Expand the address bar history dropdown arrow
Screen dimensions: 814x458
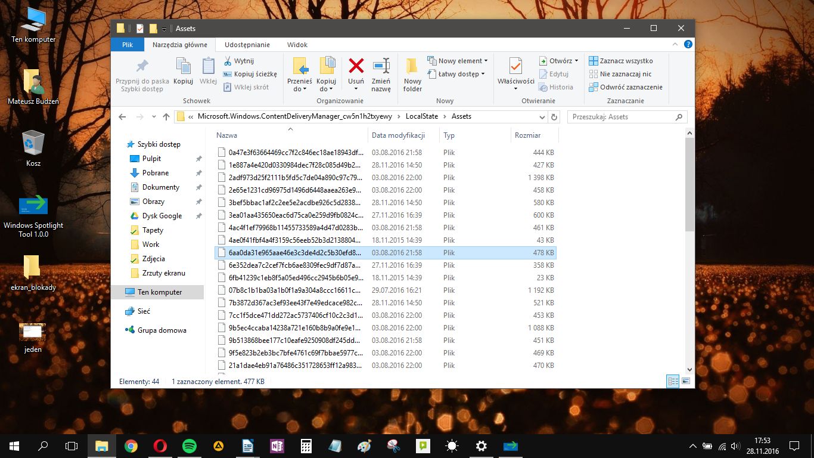click(542, 117)
